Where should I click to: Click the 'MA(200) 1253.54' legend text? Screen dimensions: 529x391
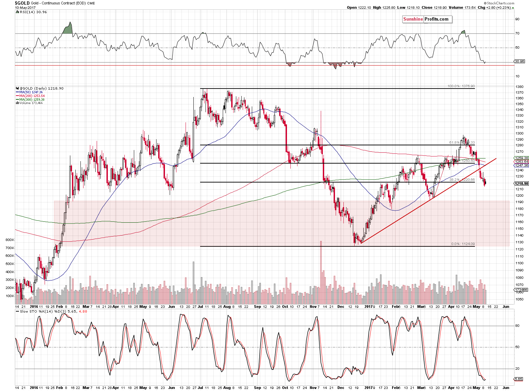(x=32, y=96)
